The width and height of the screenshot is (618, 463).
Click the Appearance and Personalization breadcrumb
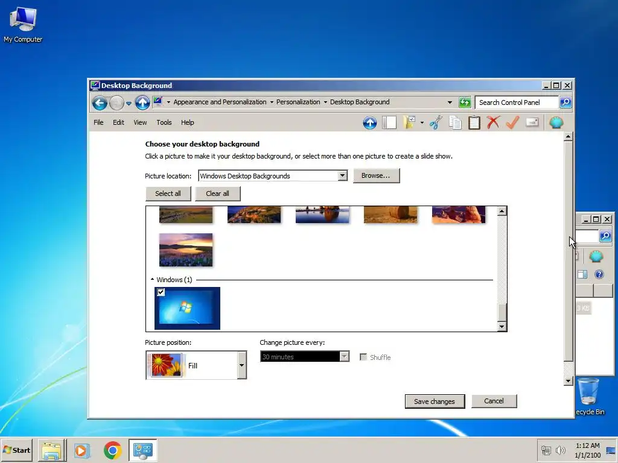[220, 102]
